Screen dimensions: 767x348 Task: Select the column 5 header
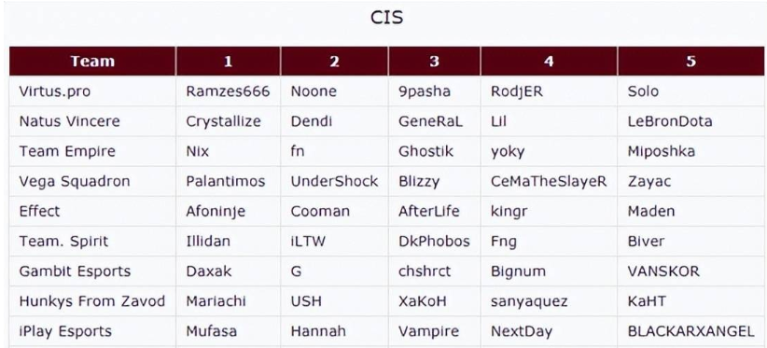tap(690, 61)
